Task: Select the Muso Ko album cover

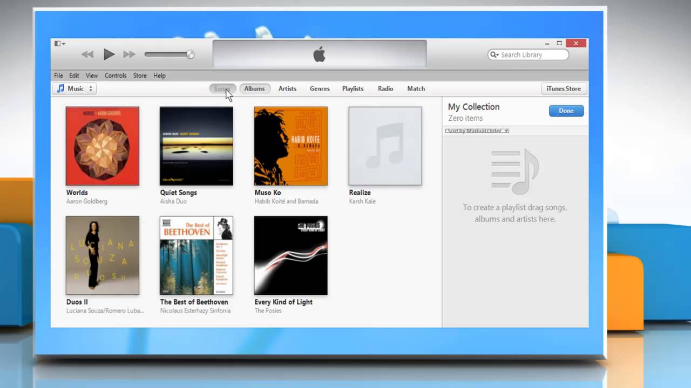Action: pos(291,146)
